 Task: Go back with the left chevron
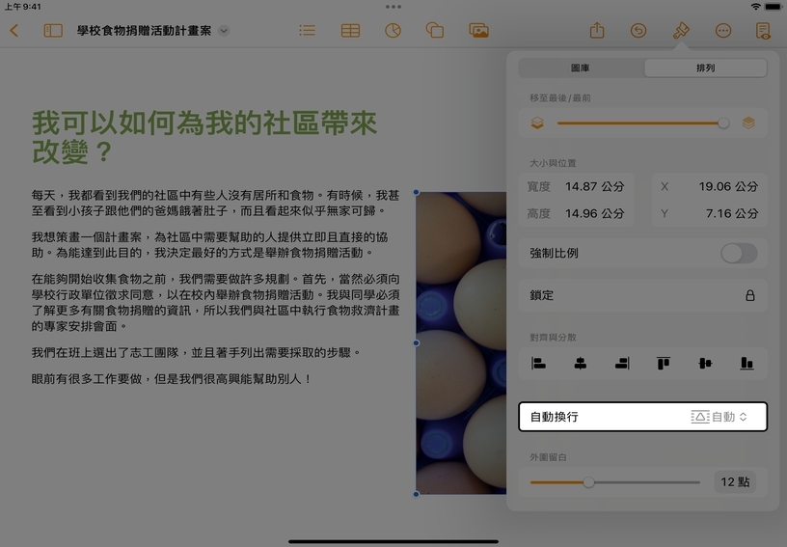click(x=14, y=31)
